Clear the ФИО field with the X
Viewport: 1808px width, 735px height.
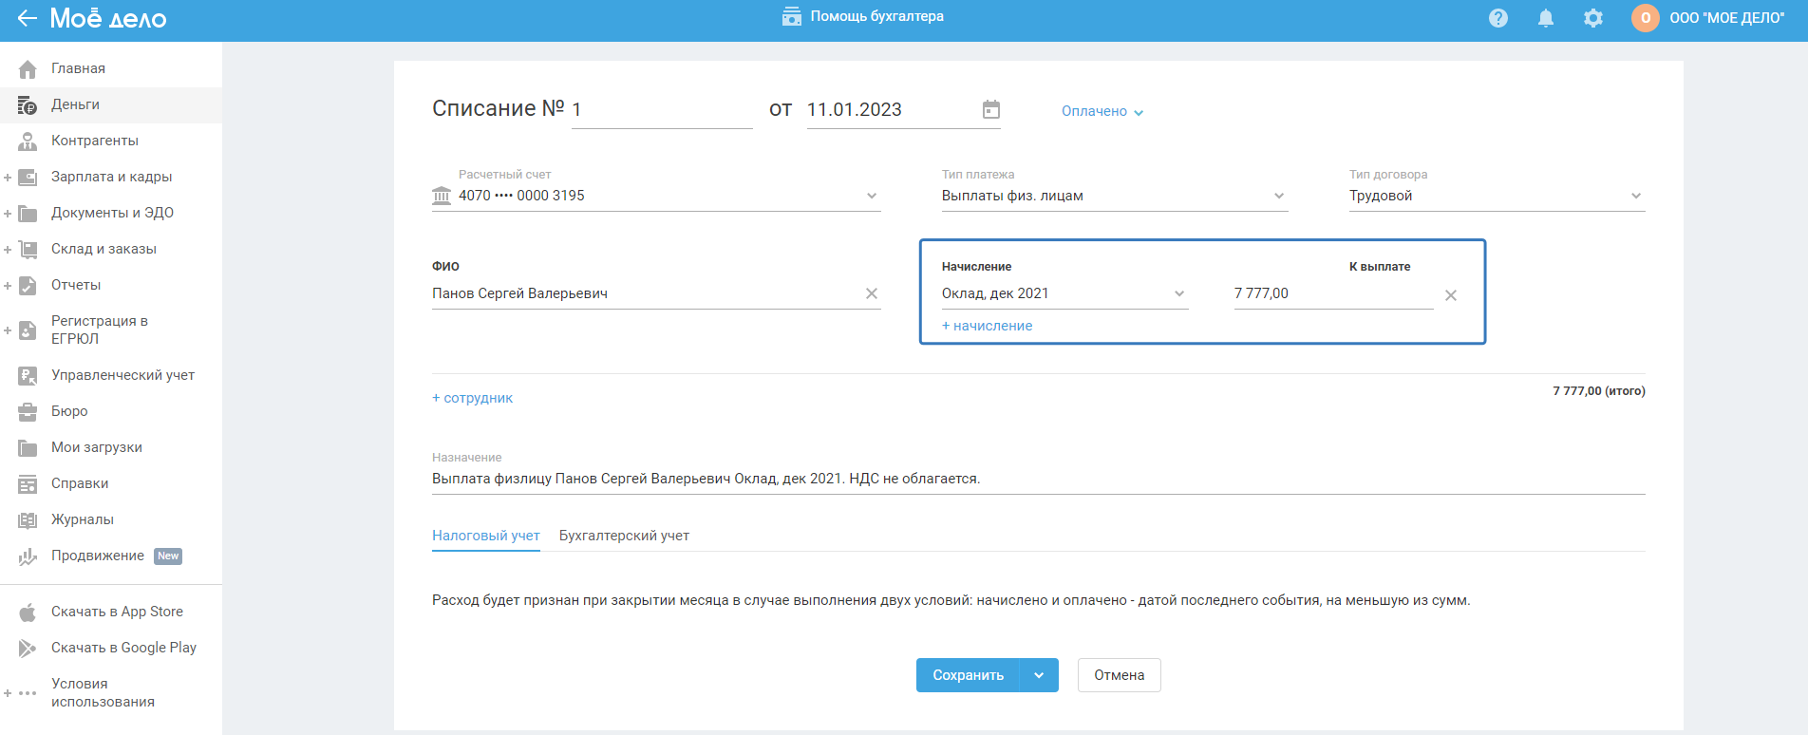click(872, 293)
